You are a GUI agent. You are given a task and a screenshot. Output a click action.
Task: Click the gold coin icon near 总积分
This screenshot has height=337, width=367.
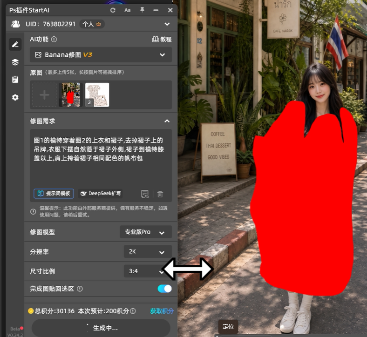(31, 311)
